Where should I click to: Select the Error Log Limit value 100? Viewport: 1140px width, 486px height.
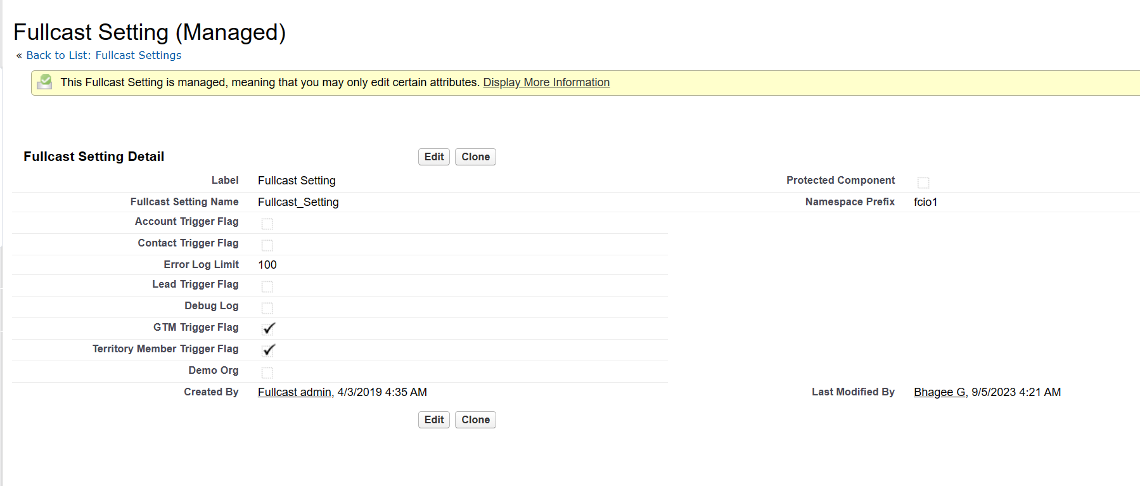click(x=267, y=265)
